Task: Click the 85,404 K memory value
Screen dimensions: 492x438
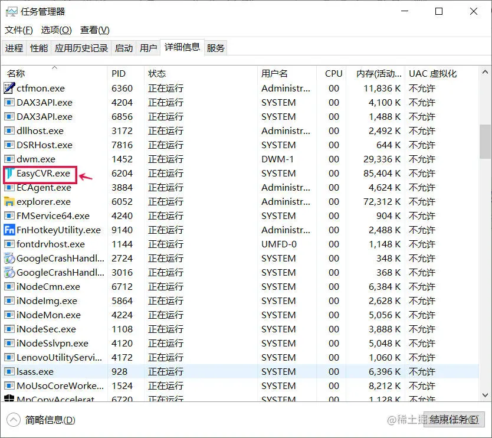Action: pos(382,174)
